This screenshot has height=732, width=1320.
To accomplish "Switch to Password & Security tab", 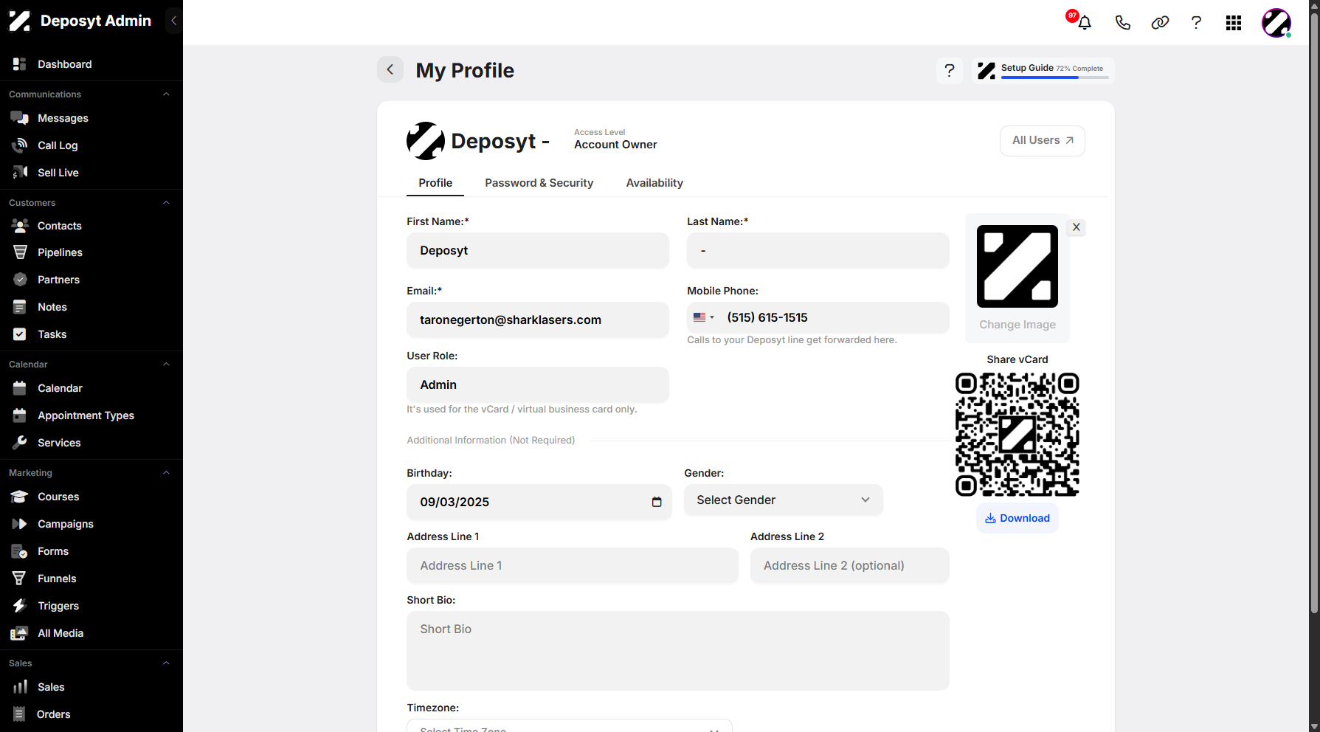I will tap(539, 183).
